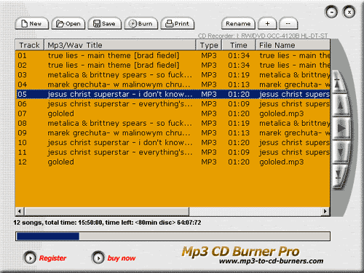Click time 01:09 in track 11 row
The image size is (364, 273).
pos(239,152)
